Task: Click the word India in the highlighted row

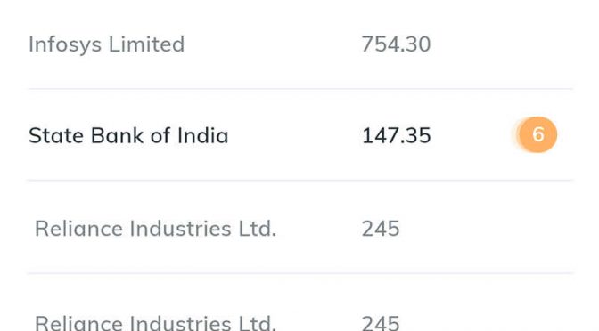Action: tap(202, 135)
